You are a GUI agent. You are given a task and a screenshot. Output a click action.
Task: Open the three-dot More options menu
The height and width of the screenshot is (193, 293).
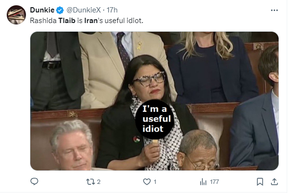[x=274, y=10]
